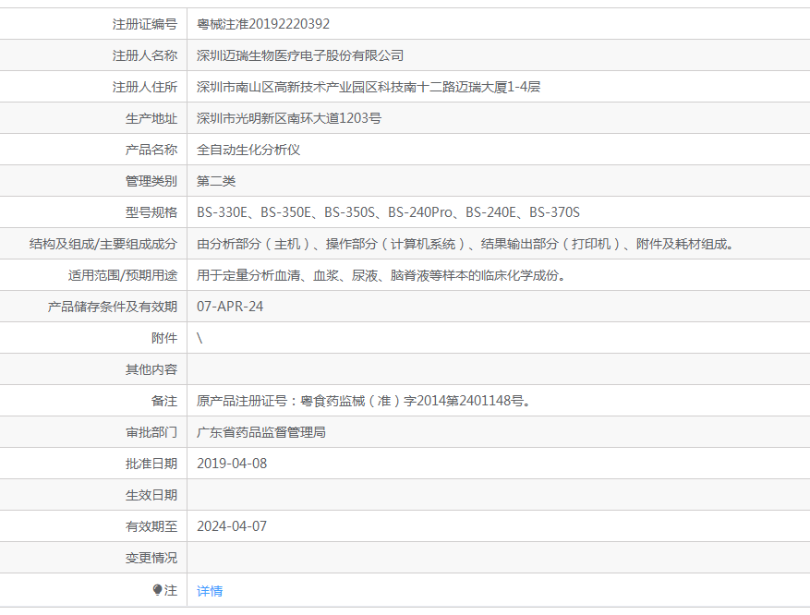810x615 pixels.
Task: Click the 适用范围/预期用途 label
Action: [x=123, y=275]
